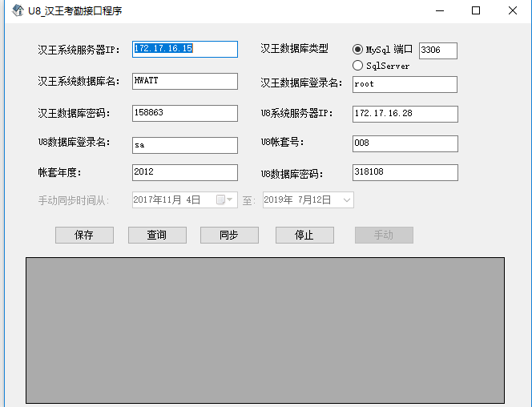The width and height of the screenshot is (532, 407).
Task: Click the gray log output area
Action: pos(265,330)
